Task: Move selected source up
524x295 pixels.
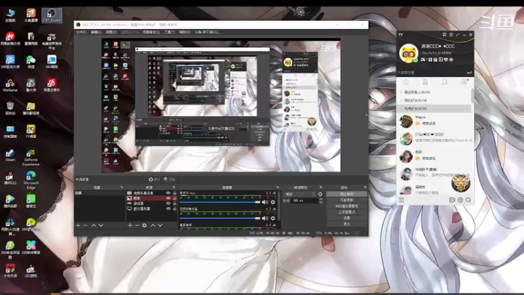Action: click(153, 226)
